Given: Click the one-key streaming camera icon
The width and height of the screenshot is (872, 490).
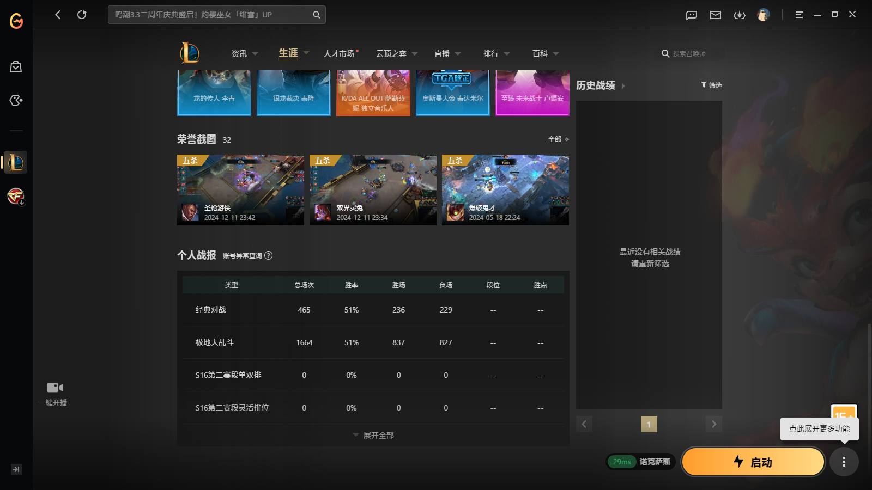Looking at the screenshot, I should point(55,388).
